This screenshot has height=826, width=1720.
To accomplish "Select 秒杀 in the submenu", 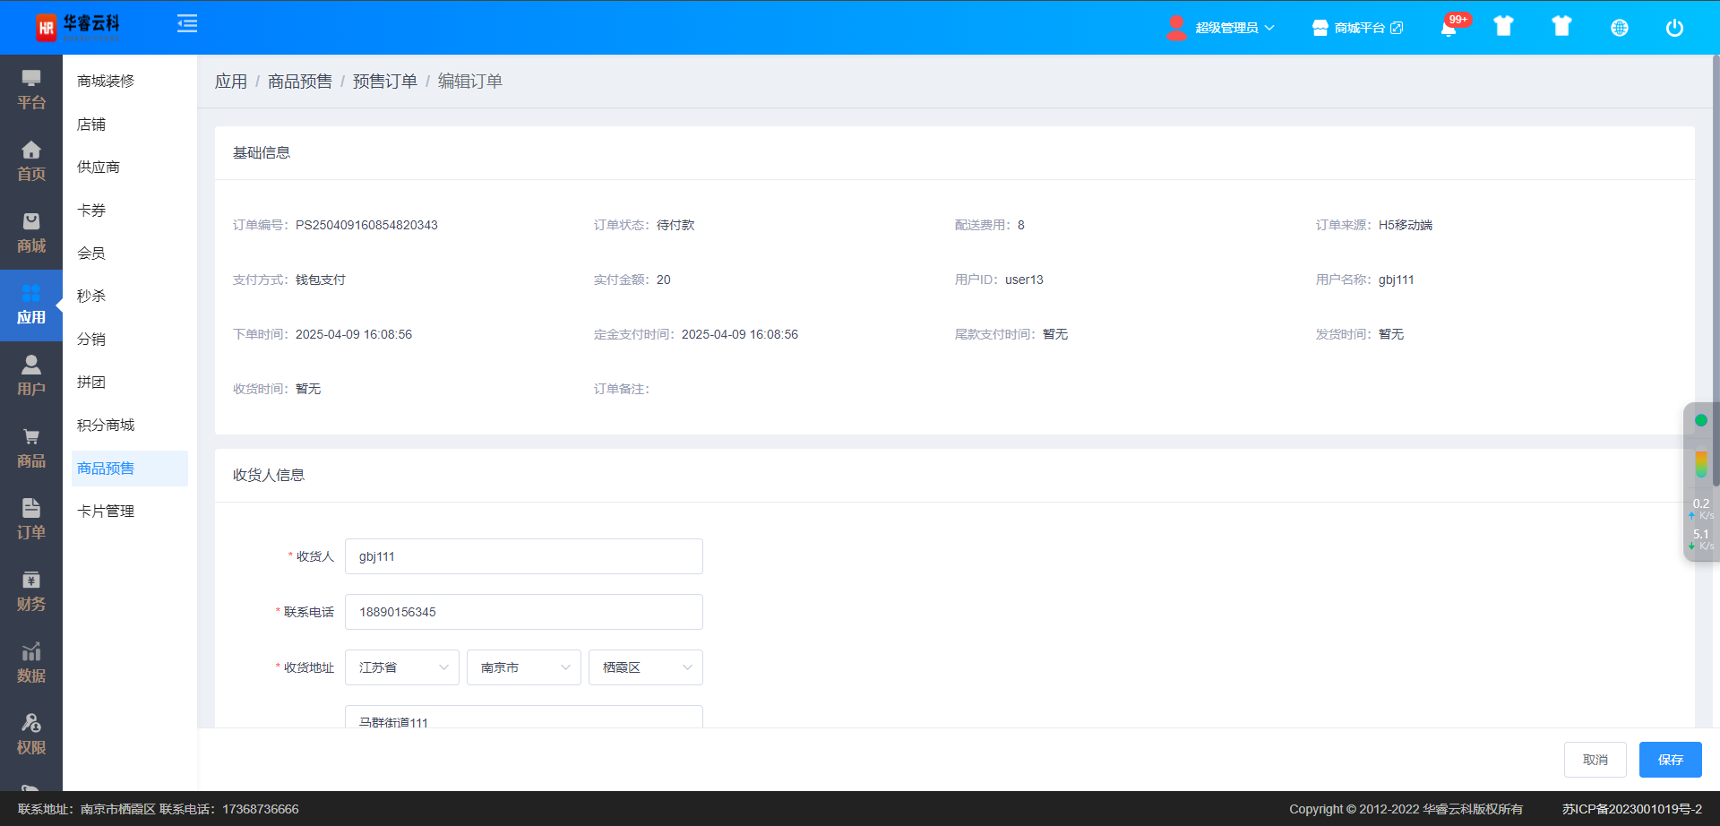I will pyautogui.click(x=91, y=297).
